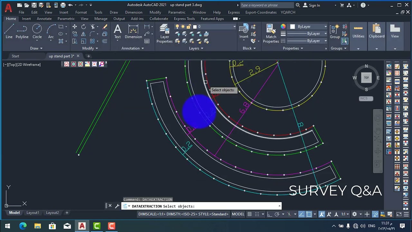Open the Express Tools ribbon tab
This screenshot has width=412, height=232.
click(184, 19)
